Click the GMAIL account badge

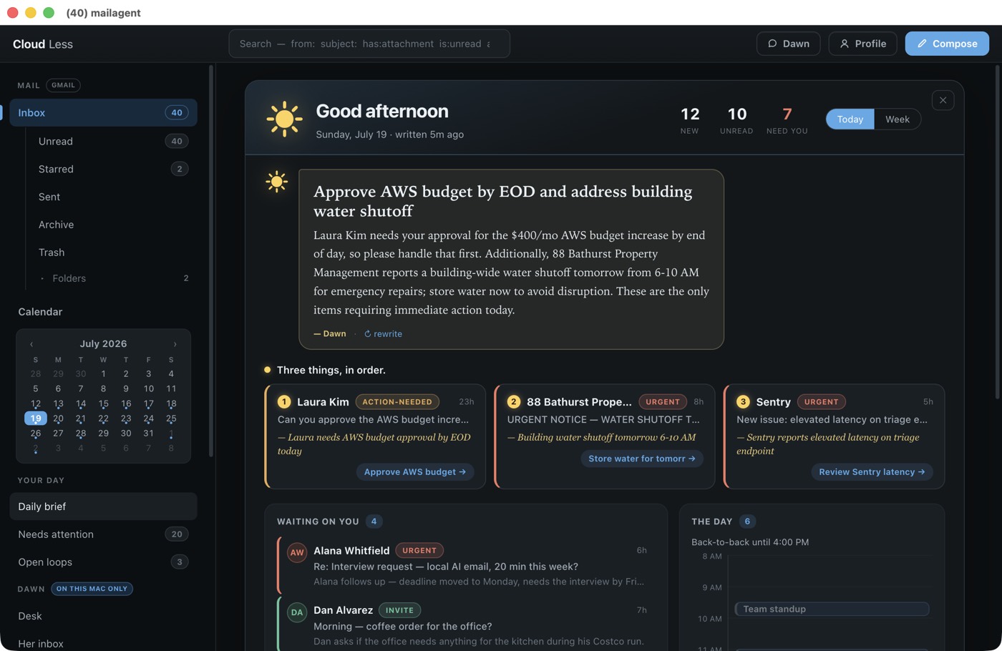point(63,85)
